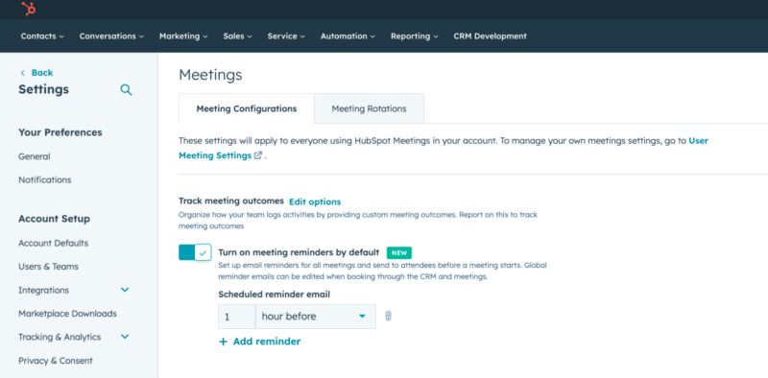Click the plus icon beside Add reminder
The height and width of the screenshot is (378, 768).
tap(223, 342)
